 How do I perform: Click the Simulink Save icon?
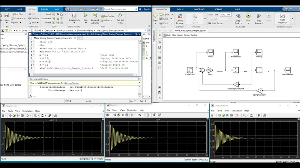tap(161, 19)
